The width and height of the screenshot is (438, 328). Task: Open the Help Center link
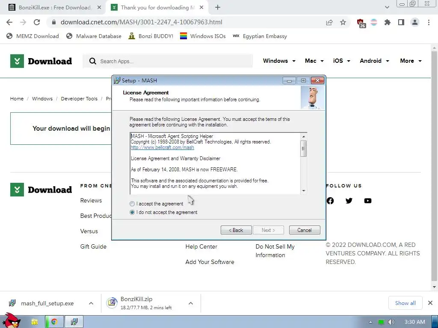click(201, 246)
